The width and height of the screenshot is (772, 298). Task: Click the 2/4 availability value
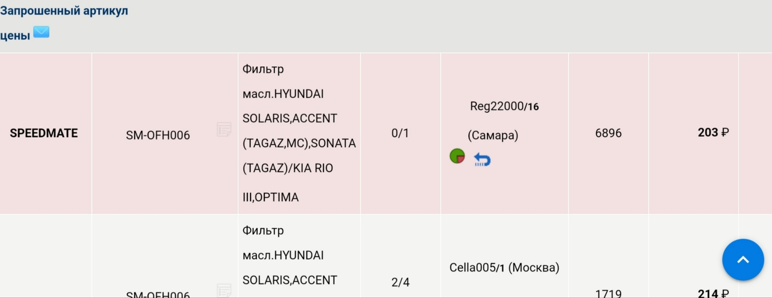[x=400, y=282]
